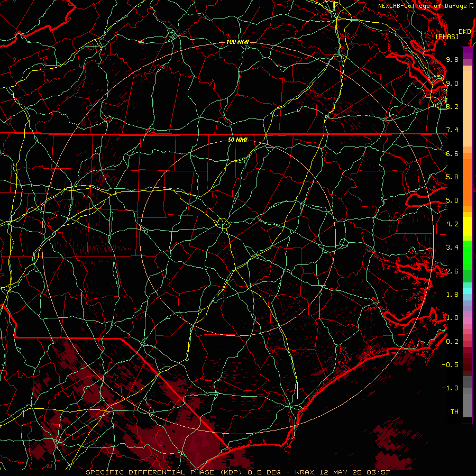Click the peach segment of the color scale
Viewport: 476px width, 476px height.
pyautogui.click(x=467, y=109)
